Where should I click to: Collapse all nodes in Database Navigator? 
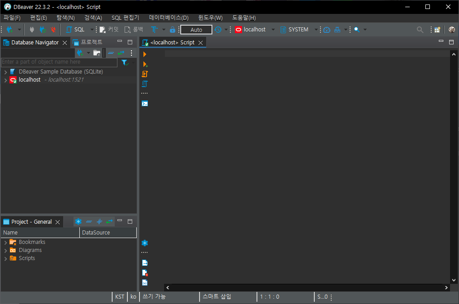(x=111, y=53)
